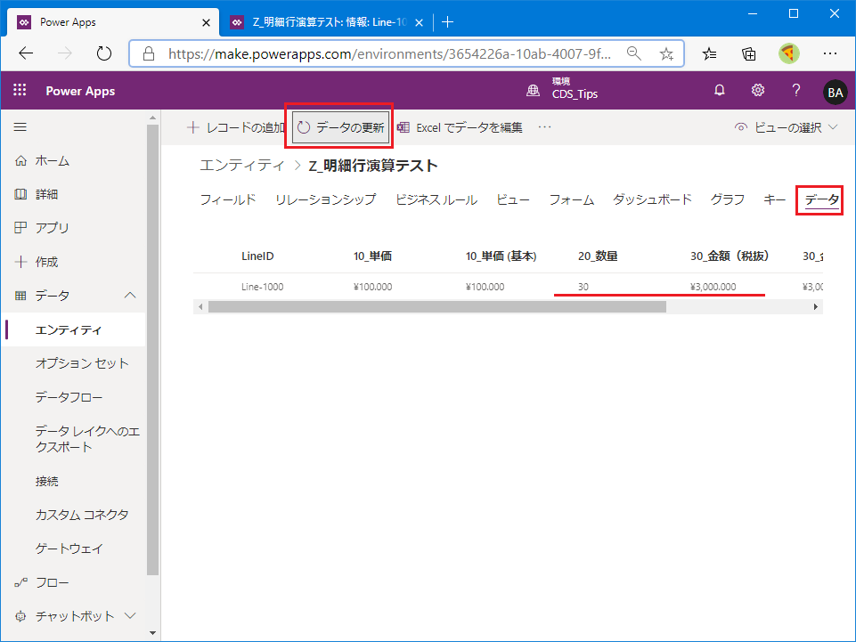856x642 pixels.
Task: Add page to browser favorites star
Action: (666, 53)
